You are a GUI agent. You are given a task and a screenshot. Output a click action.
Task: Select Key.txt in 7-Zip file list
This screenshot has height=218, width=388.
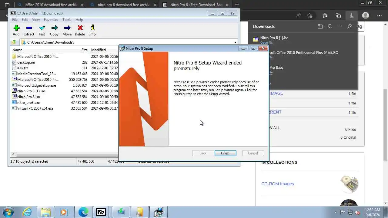click(x=22, y=68)
